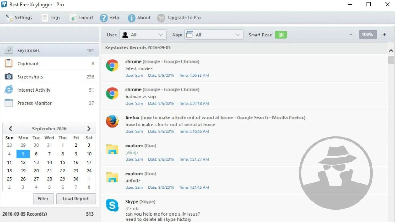This screenshot has width=395, height=222.
Task: Toggle Smart Read ON switch
Action: coord(281,35)
